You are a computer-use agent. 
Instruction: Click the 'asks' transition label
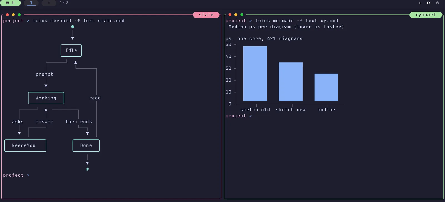pyautogui.click(x=18, y=122)
